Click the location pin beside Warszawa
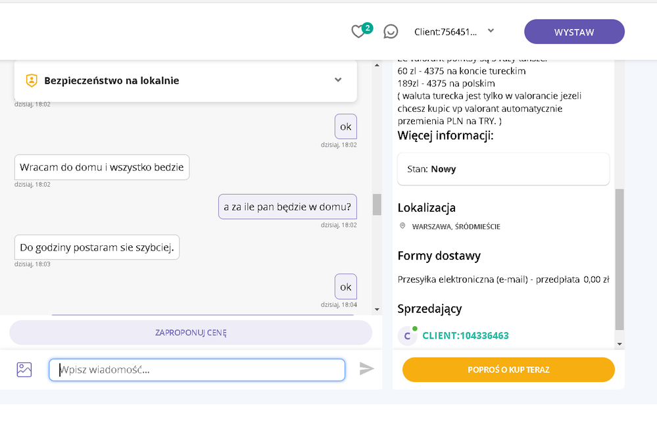Image resolution: width=657 pixels, height=430 pixels. tap(402, 226)
